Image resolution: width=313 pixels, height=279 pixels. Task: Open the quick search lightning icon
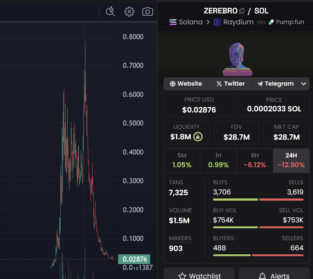point(110,11)
